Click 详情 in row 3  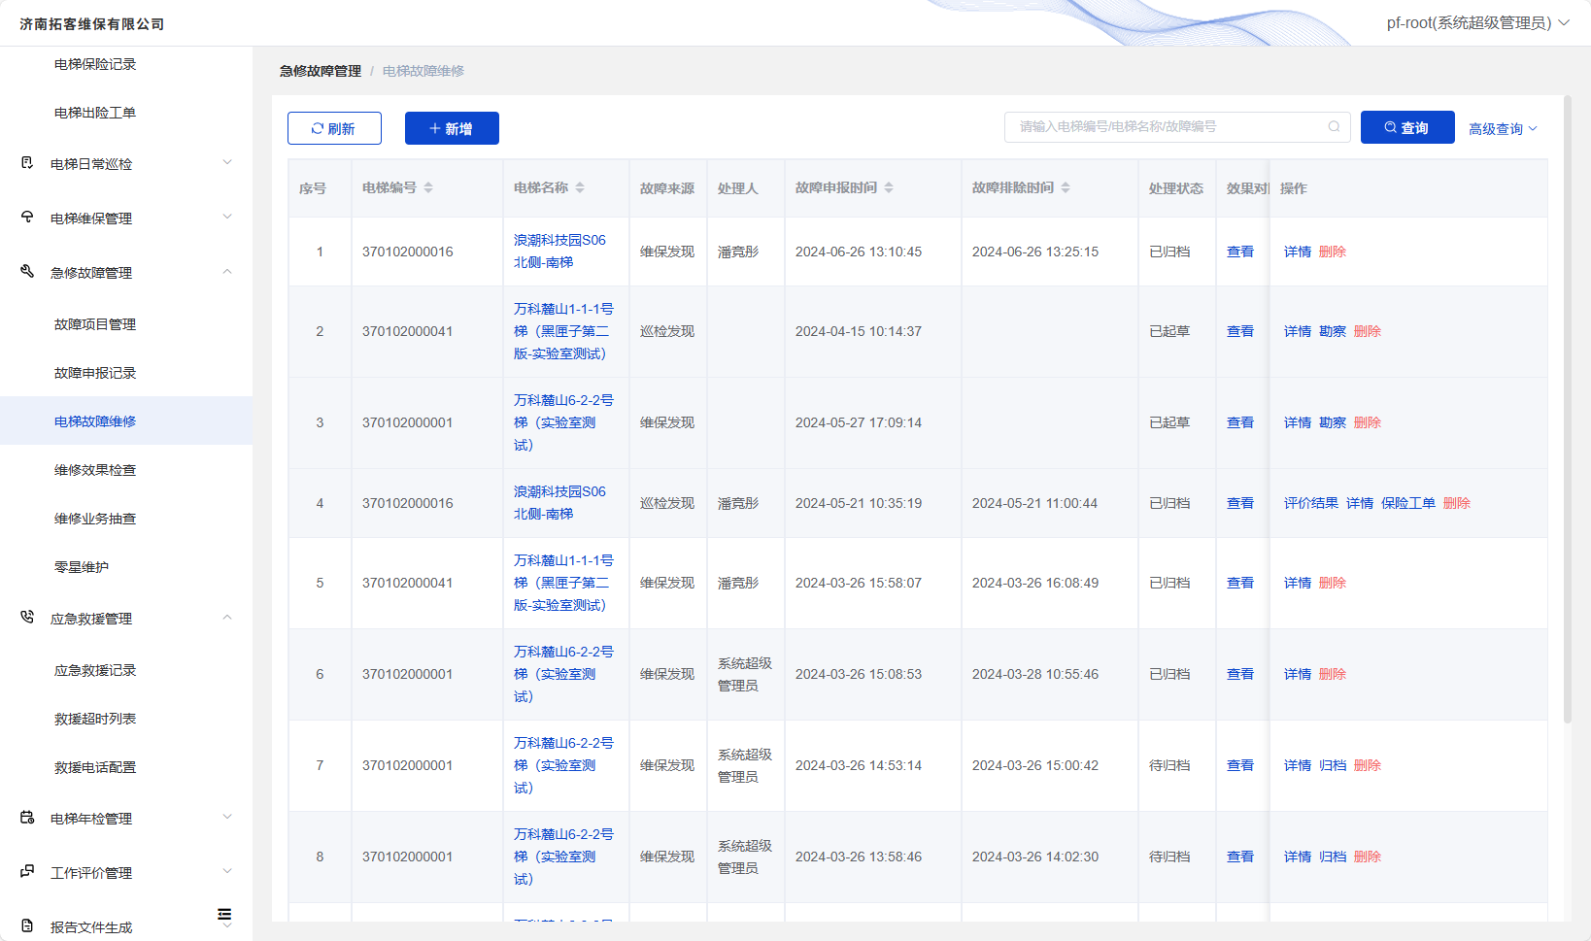tap(1298, 422)
